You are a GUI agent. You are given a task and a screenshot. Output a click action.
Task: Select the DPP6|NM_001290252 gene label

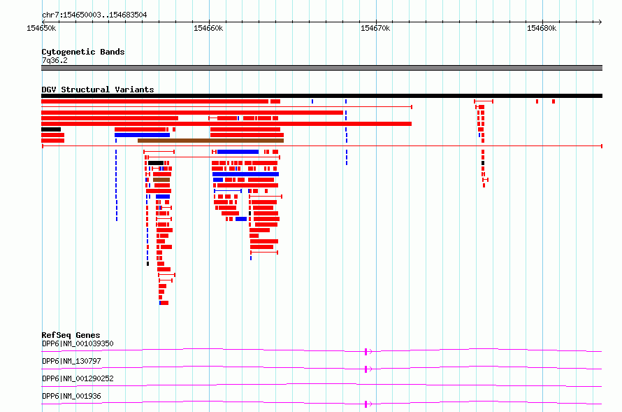(78, 378)
